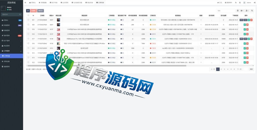Open the language switch icon in top bar
The height and width of the screenshot is (130, 257).
pyautogui.click(x=236, y=3)
